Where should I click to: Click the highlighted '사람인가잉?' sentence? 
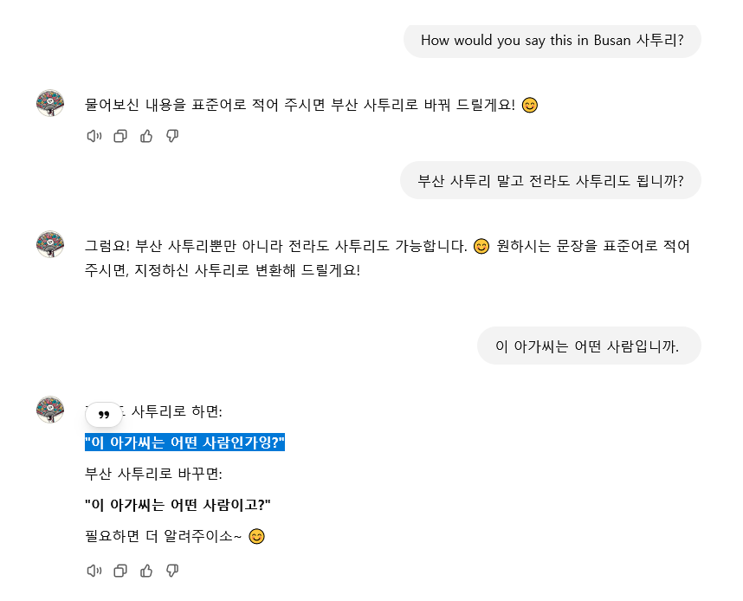click(184, 443)
